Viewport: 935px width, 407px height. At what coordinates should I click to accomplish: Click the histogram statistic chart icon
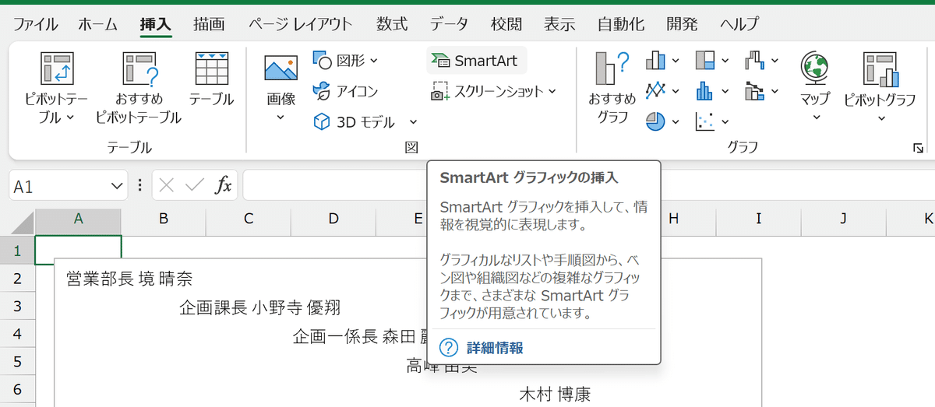pyautogui.click(x=705, y=90)
